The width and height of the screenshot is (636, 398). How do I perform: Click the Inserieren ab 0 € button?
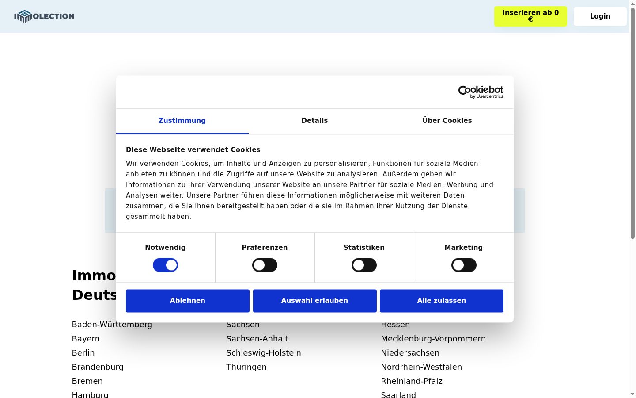pyautogui.click(x=530, y=16)
